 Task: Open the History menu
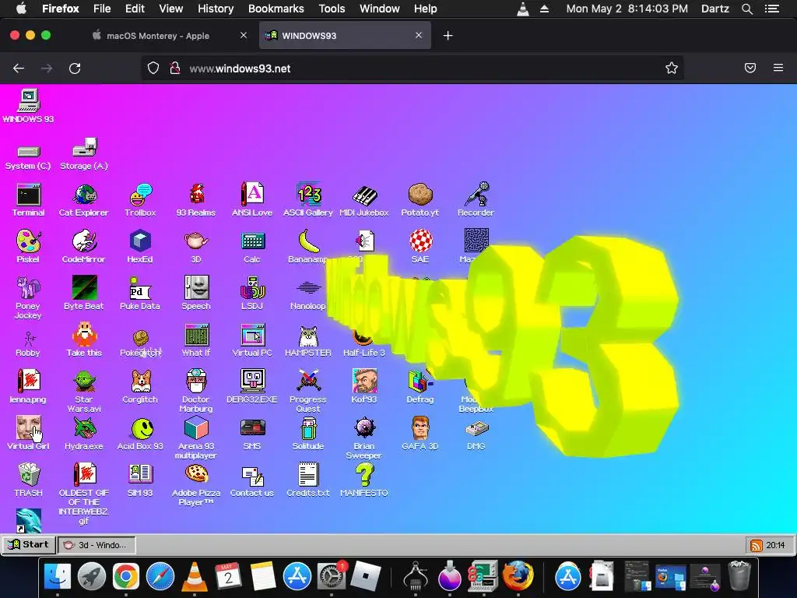pyautogui.click(x=216, y=9)
